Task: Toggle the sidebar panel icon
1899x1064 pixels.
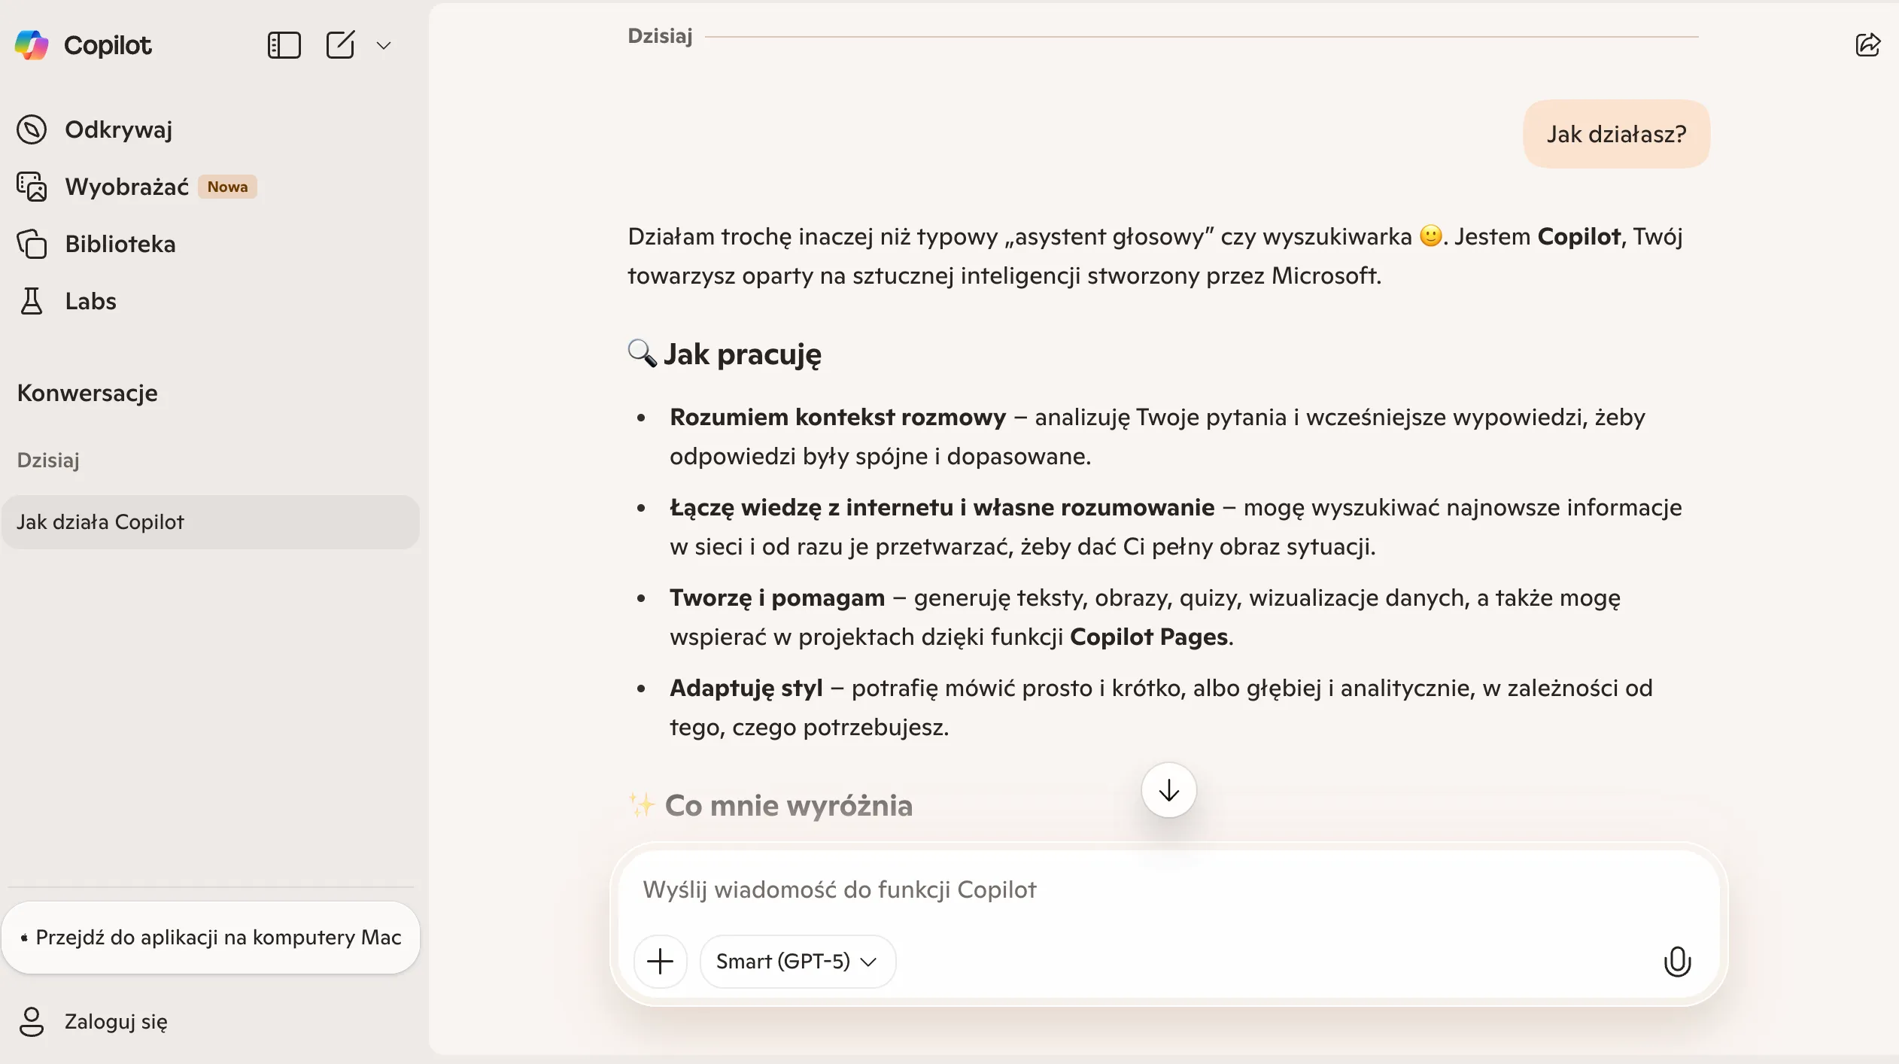Action: point(284,45)
